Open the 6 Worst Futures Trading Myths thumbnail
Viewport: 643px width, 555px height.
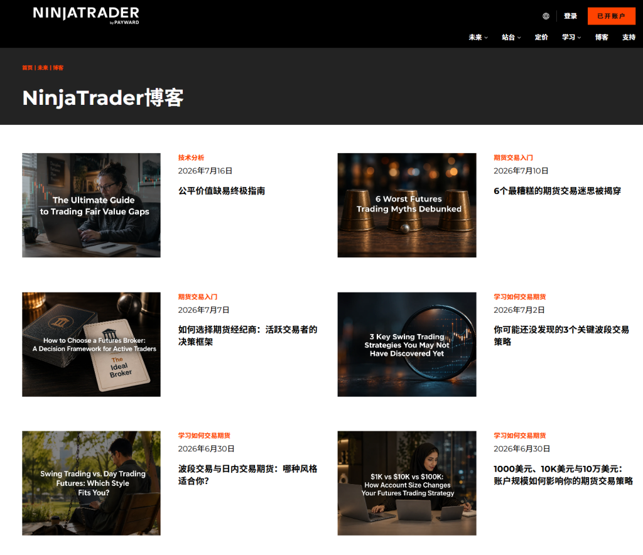407,205
